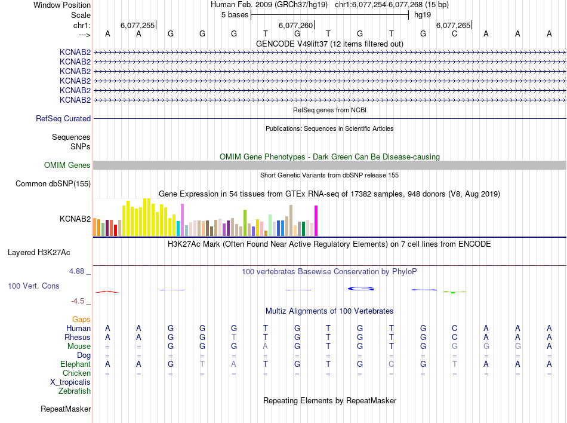Select the topmost KCNAB2 transcript row
This screenshot has height=423, width=567.
coord(329,53)
